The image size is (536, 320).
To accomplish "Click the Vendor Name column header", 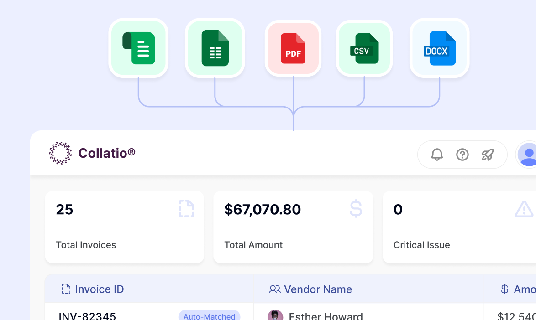I will coord(368,289).
